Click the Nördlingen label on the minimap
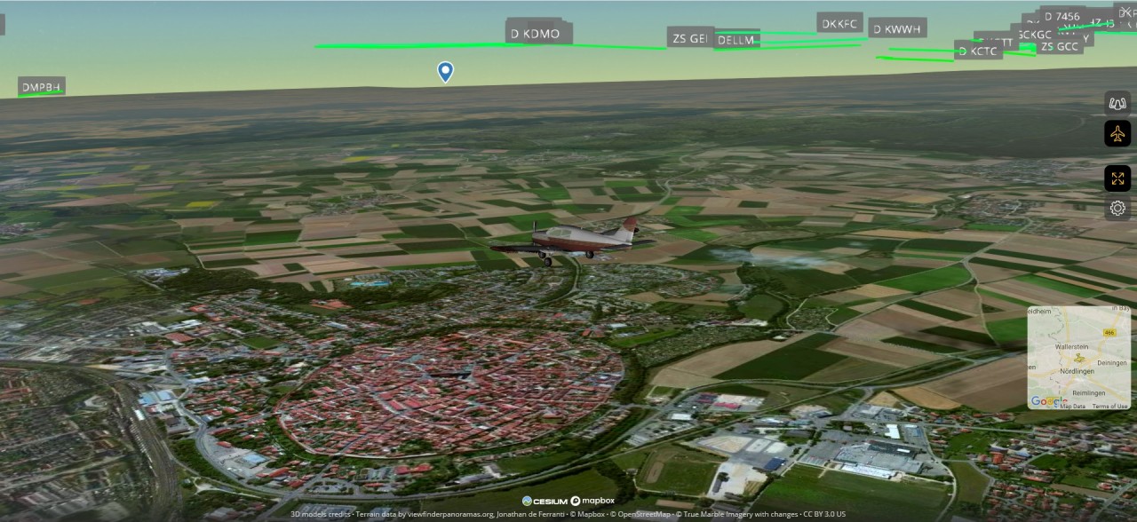 point(1076,371)
